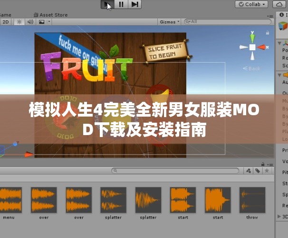Click the white left cone on orientation gizmo
The width and height of the screenshot is (288, 238).
coord(243,47)
